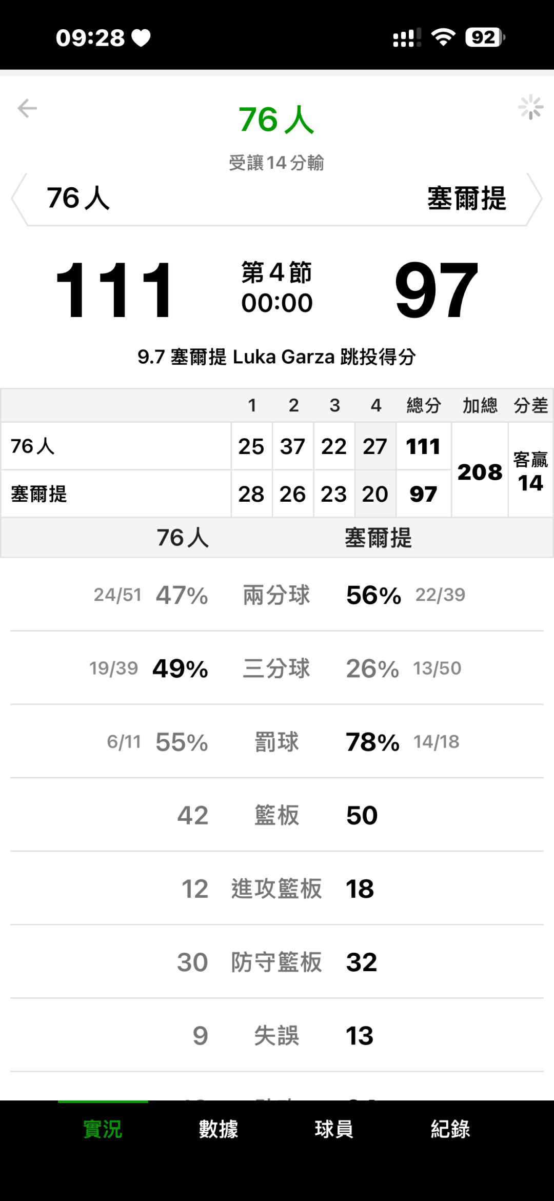Screen dimensions: 554x1201
Task: Tap the 76人 score 111
Action: pos(114,290)
